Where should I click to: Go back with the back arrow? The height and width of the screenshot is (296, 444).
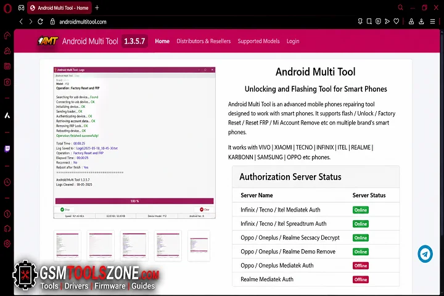click(21, 22)
